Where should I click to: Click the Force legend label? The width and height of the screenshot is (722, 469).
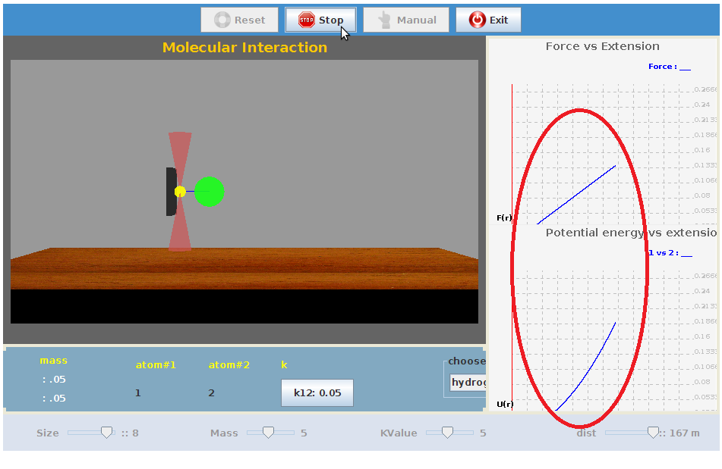668,67
